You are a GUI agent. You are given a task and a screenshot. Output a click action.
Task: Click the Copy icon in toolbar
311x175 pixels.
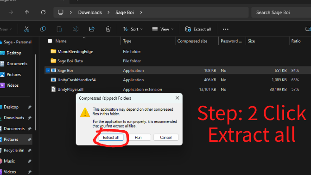[x=43, y=29]
